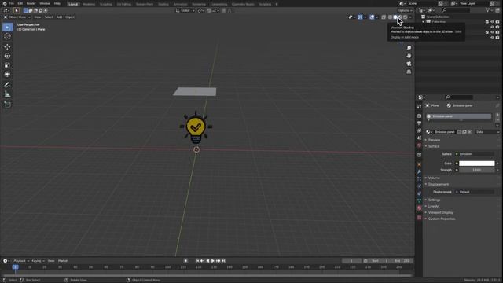Expand the Volume panel

[434, 178]
